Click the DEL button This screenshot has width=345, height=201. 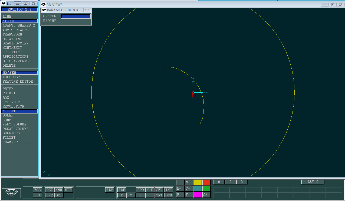pyautogui.click(x=37, y=195)
